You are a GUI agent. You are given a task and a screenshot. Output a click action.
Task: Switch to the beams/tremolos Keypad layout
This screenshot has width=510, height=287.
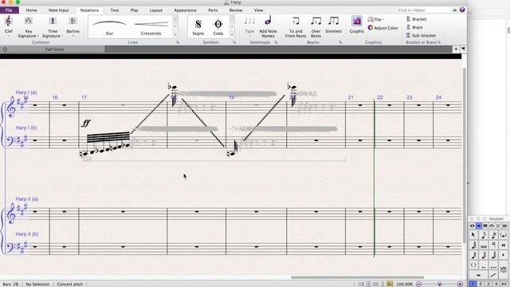pyautogui.click(x=485, y=226)
